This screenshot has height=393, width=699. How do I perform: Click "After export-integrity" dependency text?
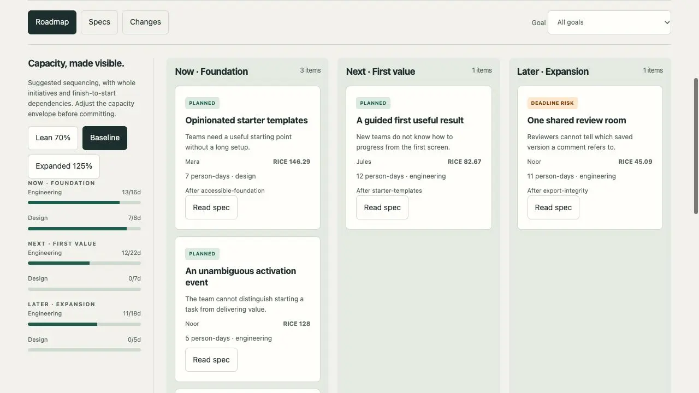558,190
